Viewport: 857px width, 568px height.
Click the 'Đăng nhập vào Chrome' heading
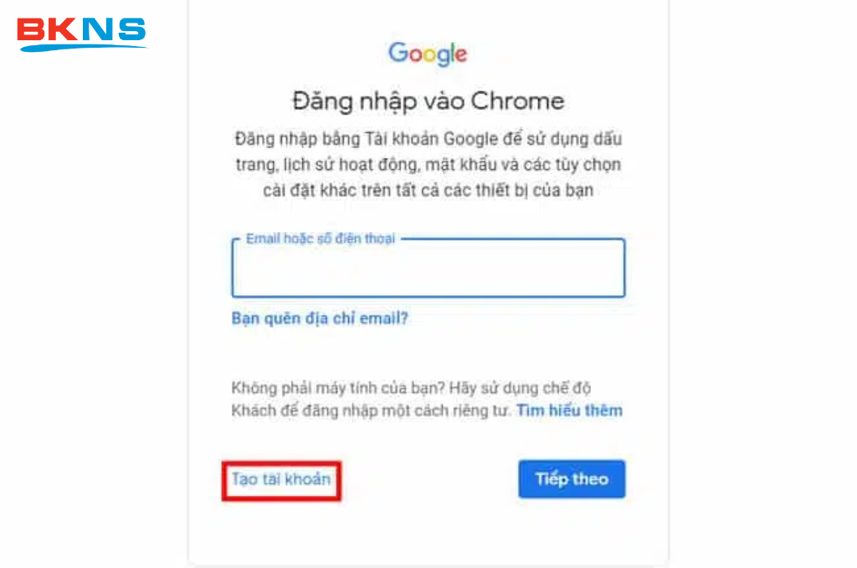tap(428, 101)
